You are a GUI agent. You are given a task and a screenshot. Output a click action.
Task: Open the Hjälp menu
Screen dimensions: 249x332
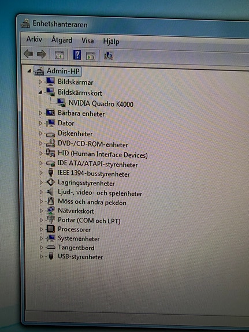111,42
